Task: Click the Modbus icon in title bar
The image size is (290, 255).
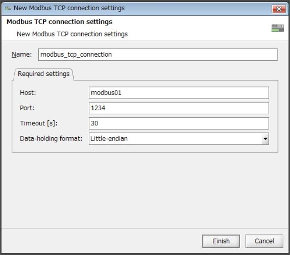Action: [8, 8]
